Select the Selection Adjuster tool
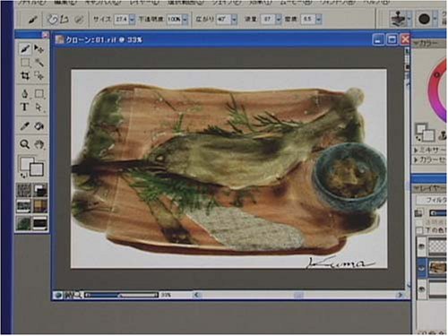448x336 pixels. point(39,75)
